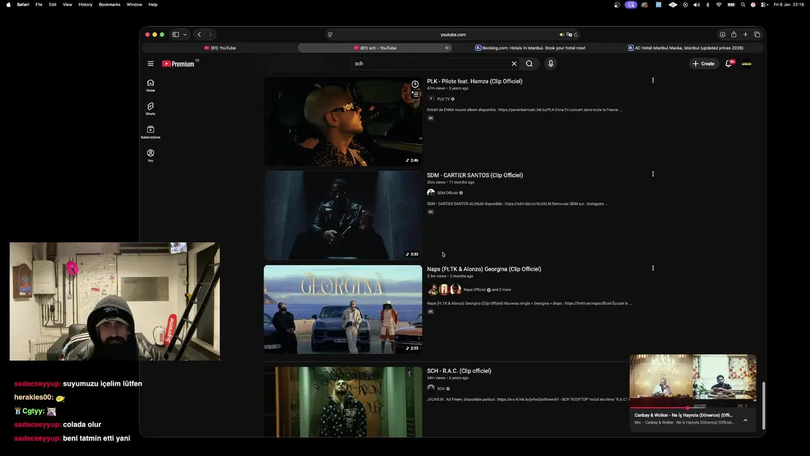Open the Bookmarks menu
This screenshot has width=810, height=456.
(109, 4)
